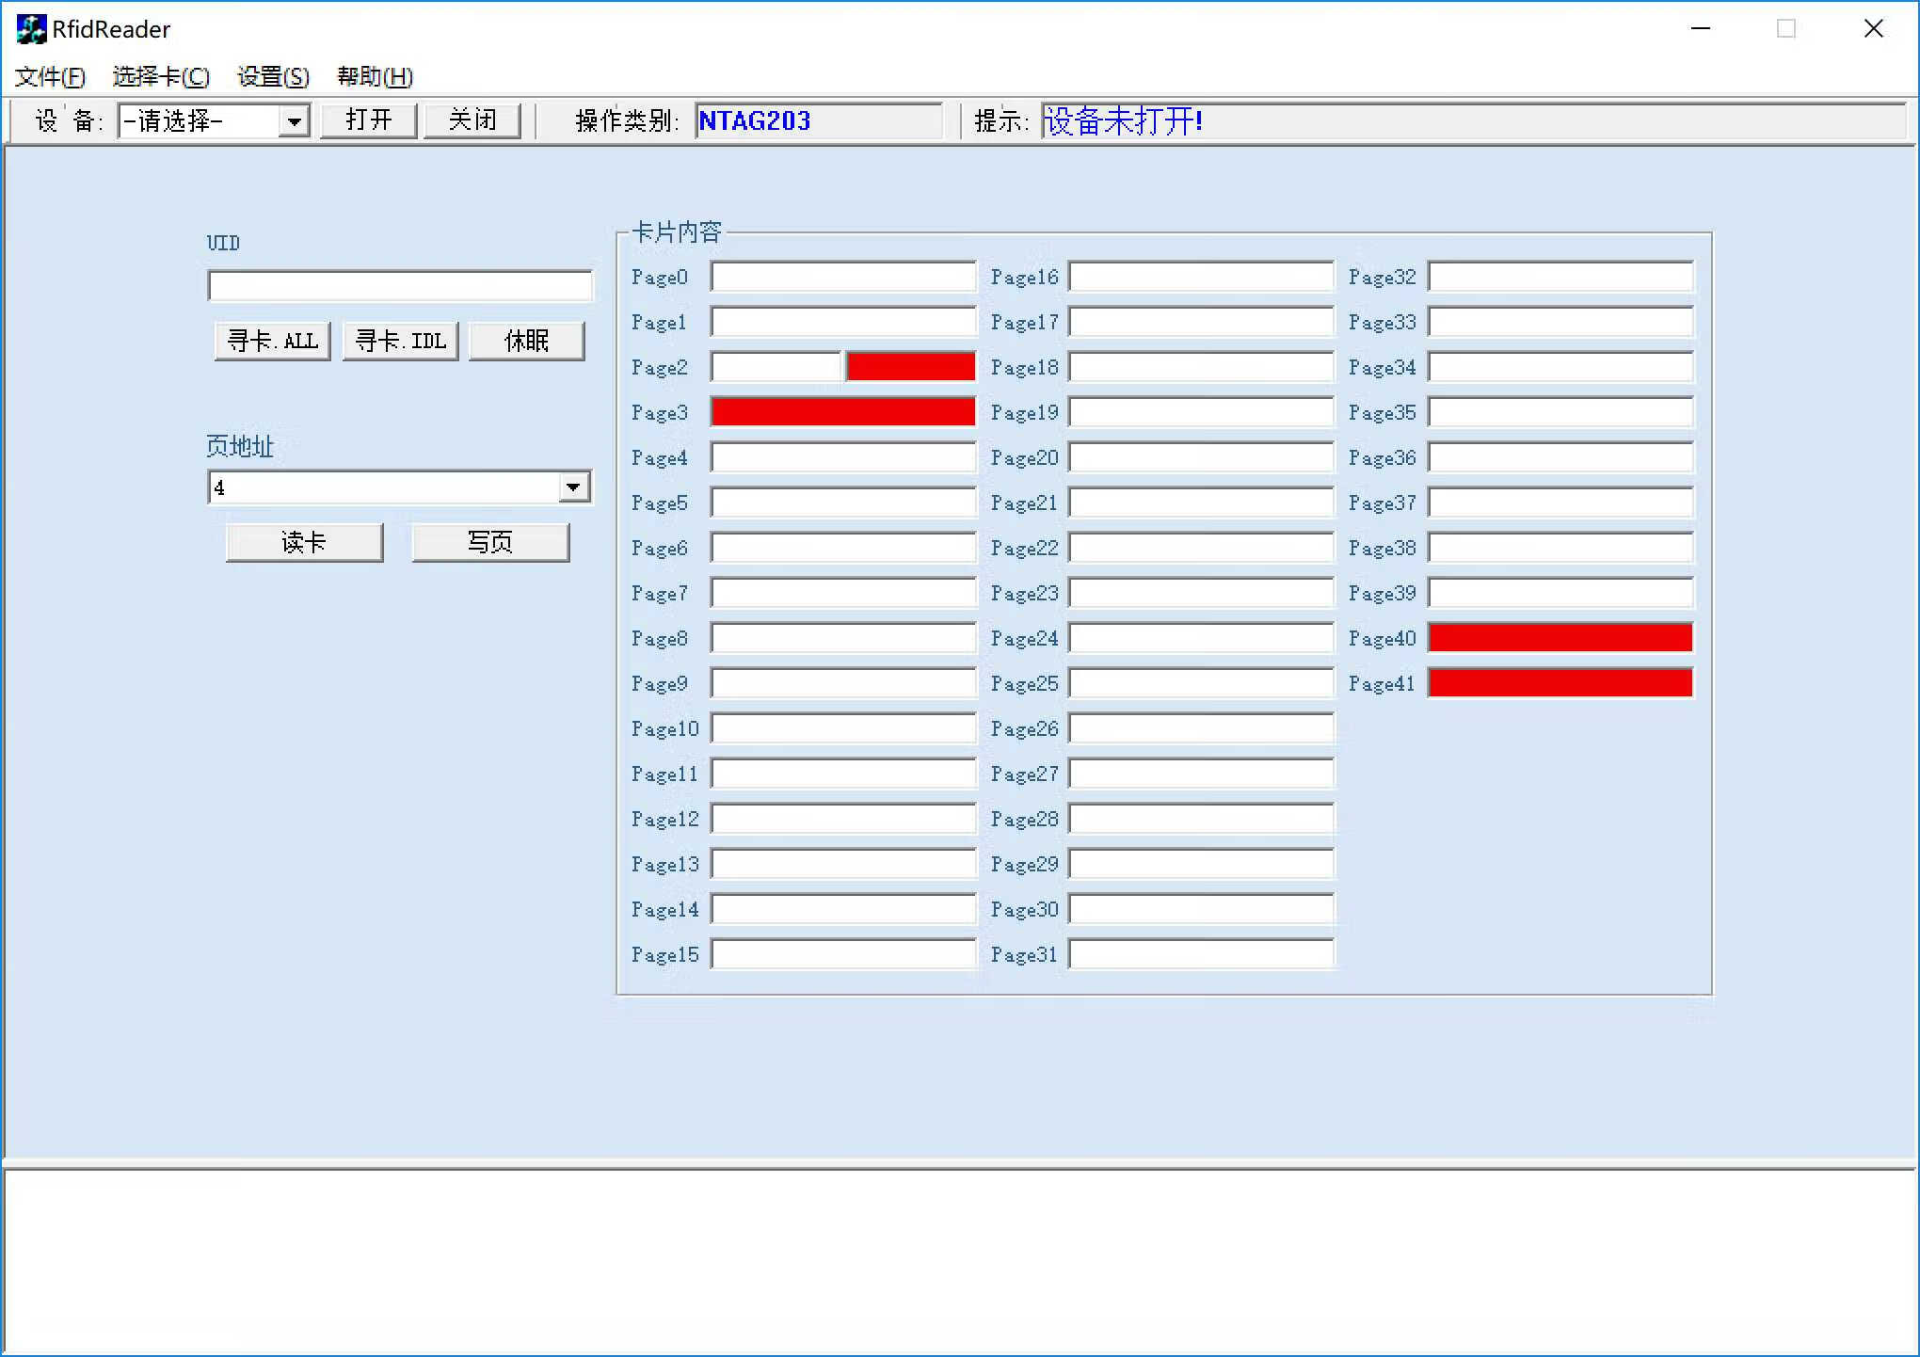Click the 休眠 sleep button
The height and width of the screenshot is (1357, 1920).
526,341
